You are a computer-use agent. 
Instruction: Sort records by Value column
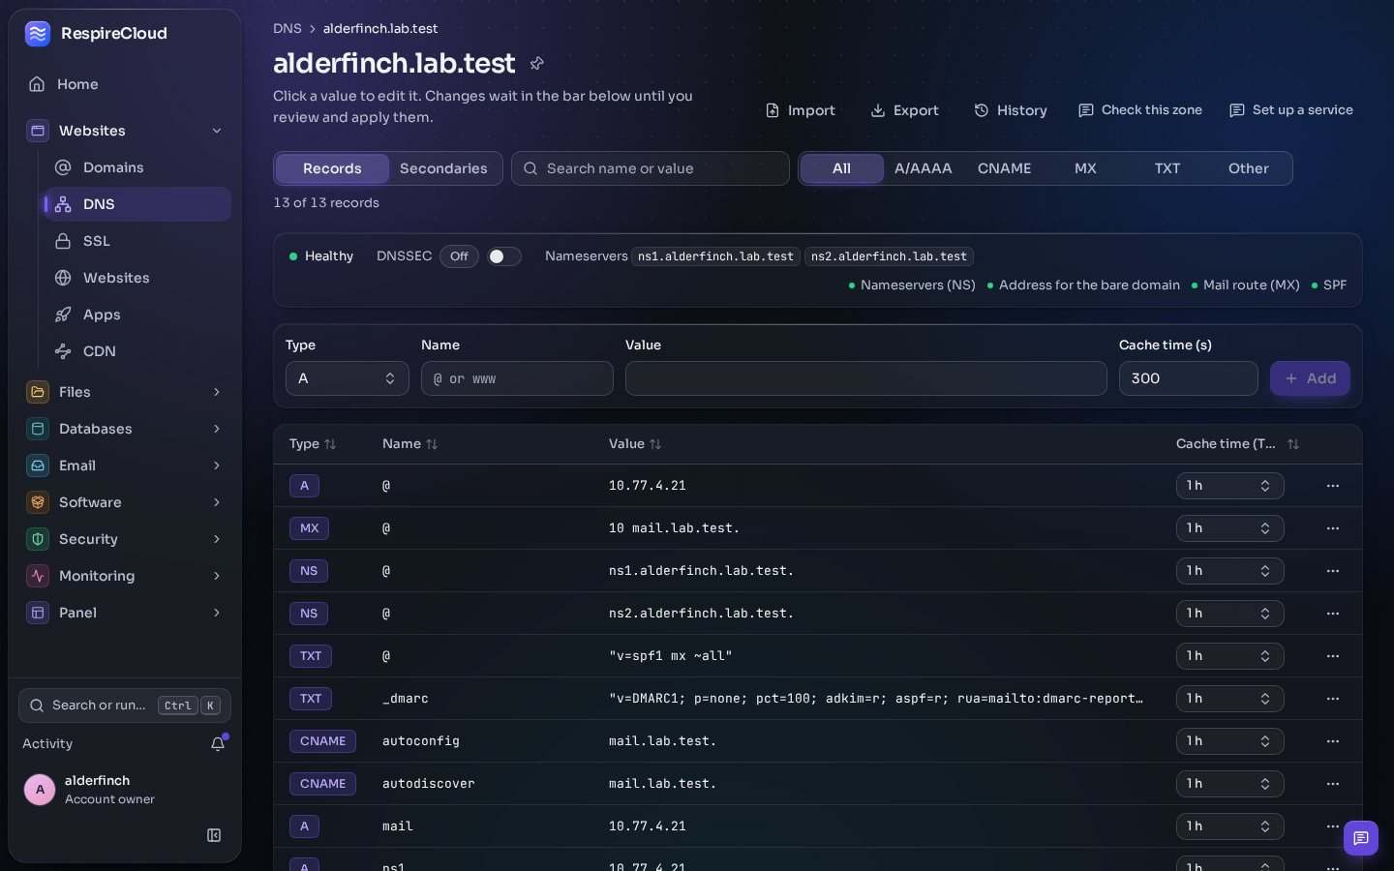point(635,444)
